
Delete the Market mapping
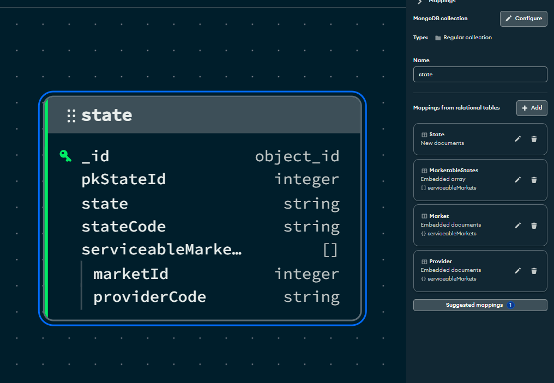(x=534, y=225)
